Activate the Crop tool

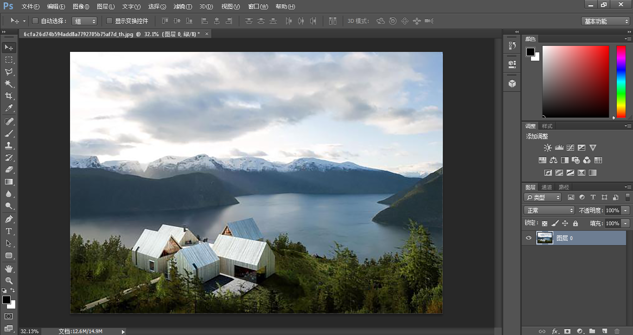9,96
